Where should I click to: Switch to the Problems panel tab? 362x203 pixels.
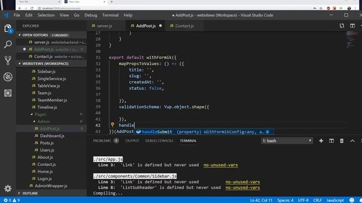[x=106, y=140]
